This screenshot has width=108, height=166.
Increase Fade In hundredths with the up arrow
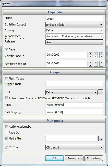pyautogui.click(x=101, y=54)
